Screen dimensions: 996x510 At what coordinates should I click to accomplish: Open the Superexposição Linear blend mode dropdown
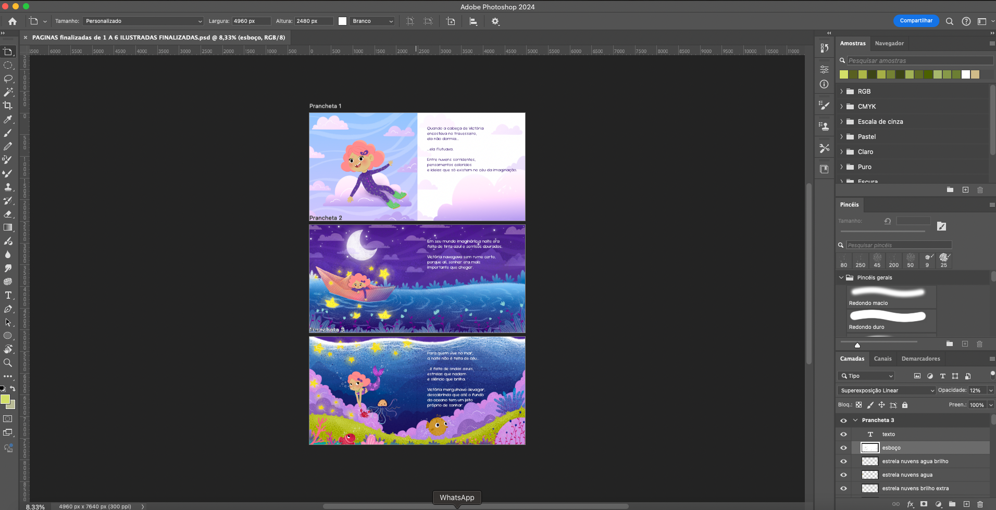(x=887, y=390)
